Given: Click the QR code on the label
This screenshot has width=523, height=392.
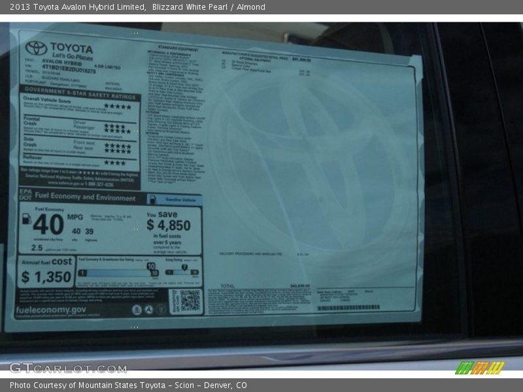Looking at the screenshot, I should click(x=190, y=300).
